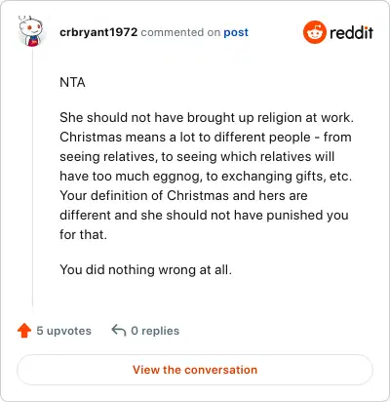This screenshot has height=402, width=390.
Task: Click the sentence about religion at work
Action: (207, 117)
